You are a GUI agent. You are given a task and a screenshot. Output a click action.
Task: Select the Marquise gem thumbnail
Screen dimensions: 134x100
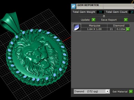point(77,27)
